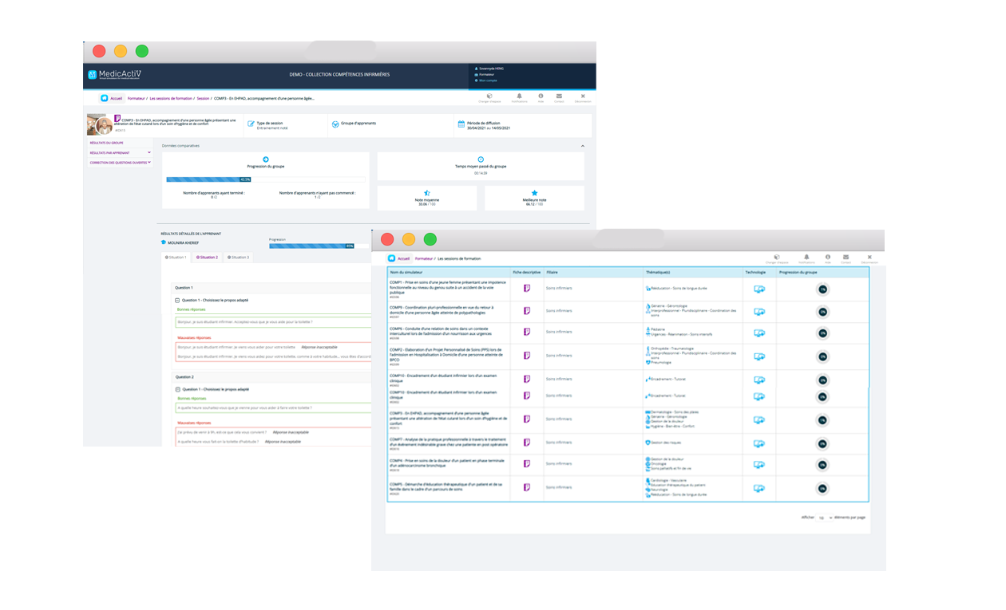Click Période de diffusion calendar icon
Image resolution: width=1006 pixels, height=610 pixels.
coord(461,124)
